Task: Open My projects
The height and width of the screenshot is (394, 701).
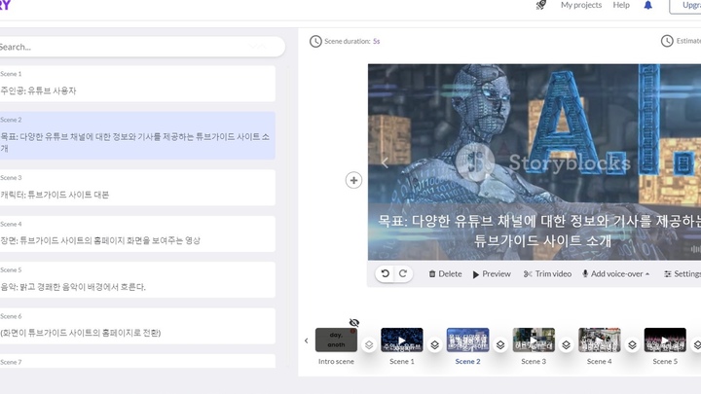Action: tap(581, 5)
